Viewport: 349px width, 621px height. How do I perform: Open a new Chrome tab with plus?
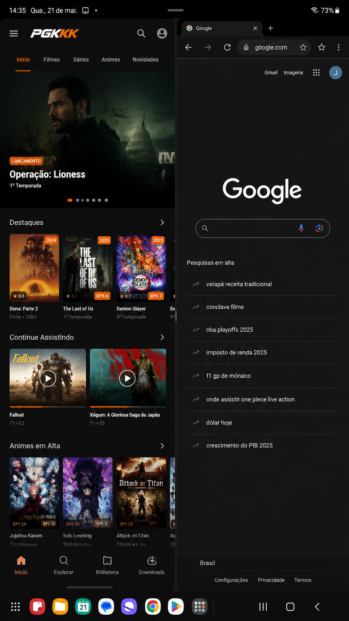271,28
